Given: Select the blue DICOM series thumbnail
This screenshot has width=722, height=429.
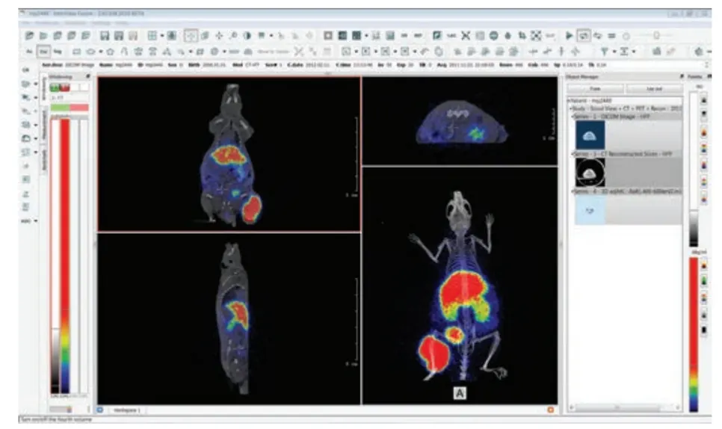Looking at the screenshot, I should 590,135.
